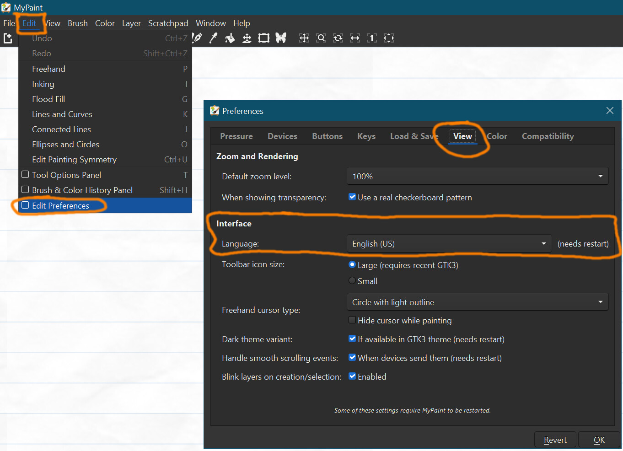Select the Inking pen tool icon

pos(197,38)
